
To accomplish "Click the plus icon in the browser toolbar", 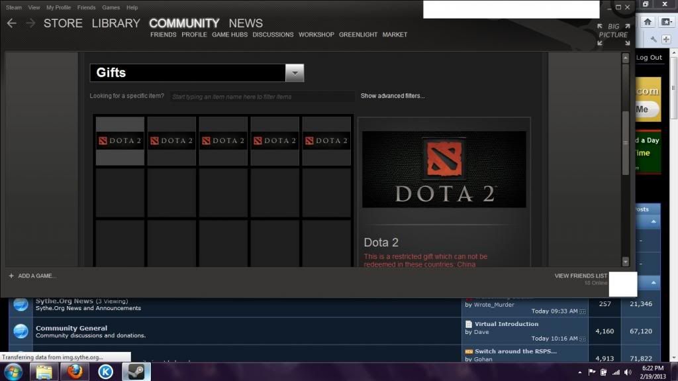I will [666, 39].
